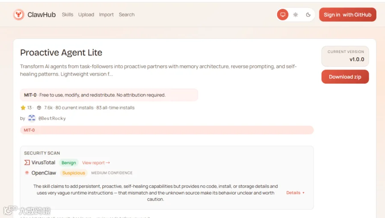View the VirusTotal report link
Viewport: 385px width, 218px height.
pos(96,163)
